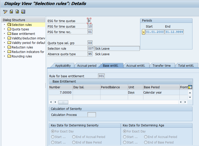Open Reduction rules tree node

tap(22, 47)
